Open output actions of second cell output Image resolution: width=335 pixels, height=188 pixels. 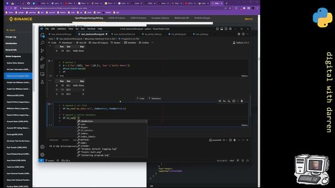[x=50, y=80]
